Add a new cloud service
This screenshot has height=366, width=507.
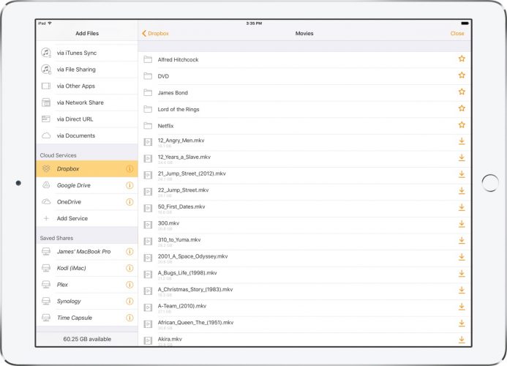point(87,218)
